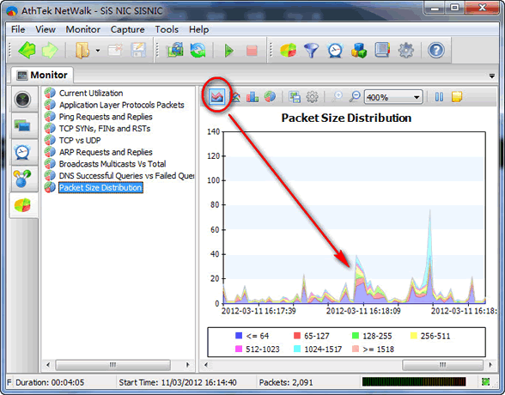
Task: Select the pie chart sidebar icon
Action: (x=22, y=205)
